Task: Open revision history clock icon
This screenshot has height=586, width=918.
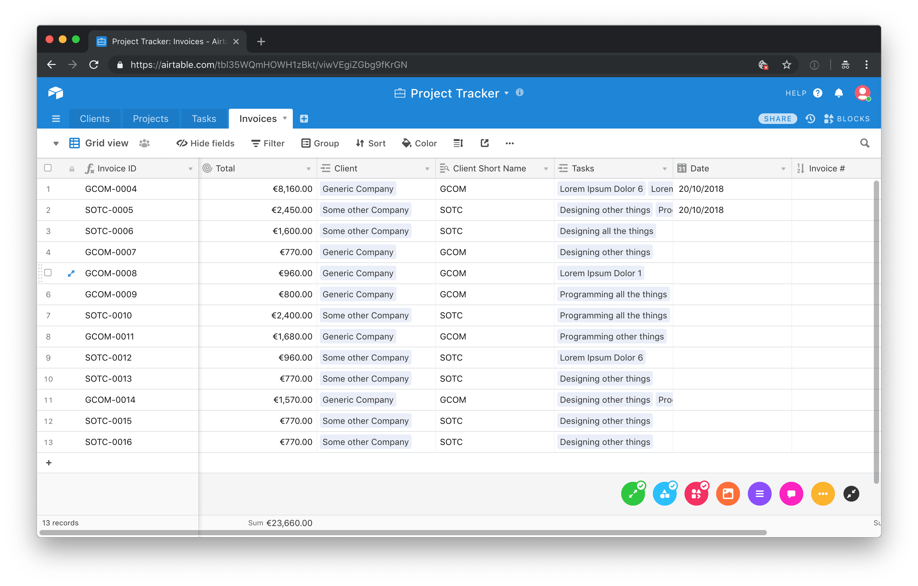Action: coord(810,119)
